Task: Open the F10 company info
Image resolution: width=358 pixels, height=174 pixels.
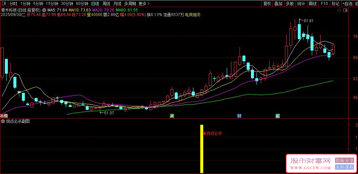Action: [x=324, y=4]
